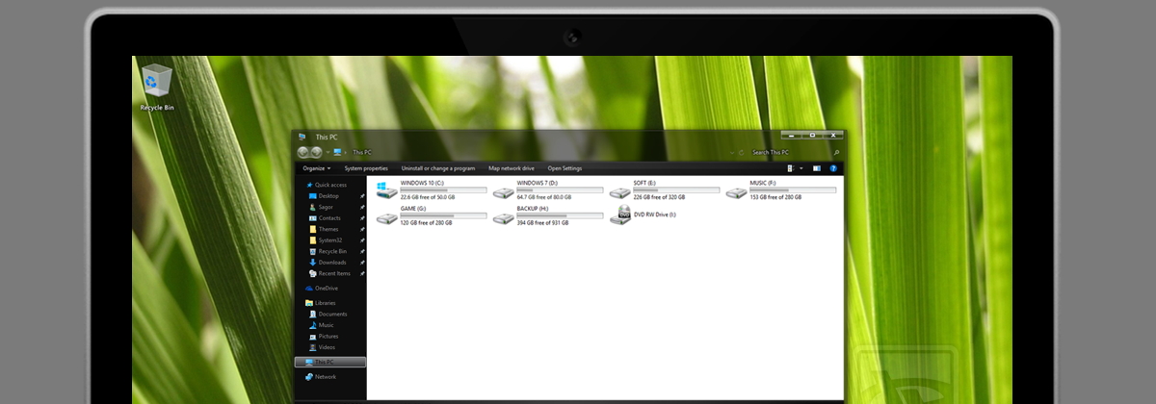Open the Recycle Bin desktop icon
The height and width of the screenshot is (404, 1156).
[x=157, y=87]
